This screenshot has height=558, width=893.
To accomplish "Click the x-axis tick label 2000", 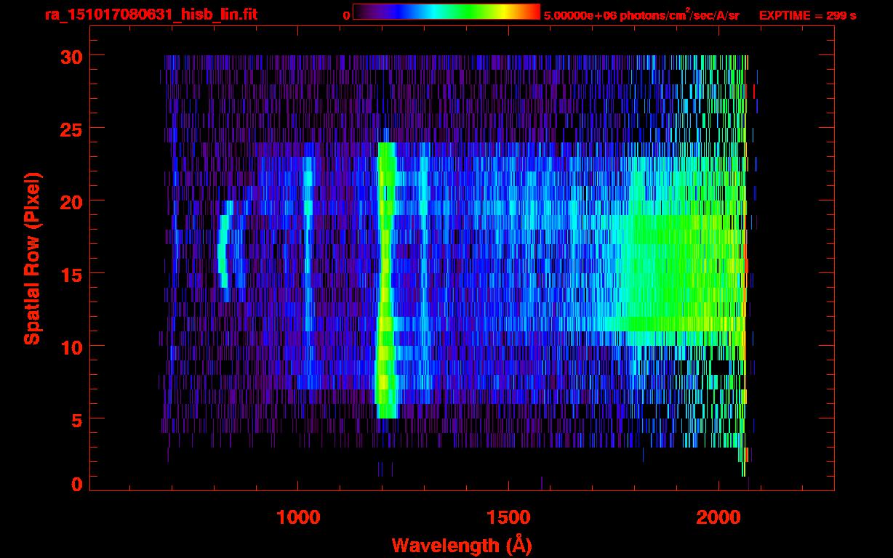I will point(718,517).
